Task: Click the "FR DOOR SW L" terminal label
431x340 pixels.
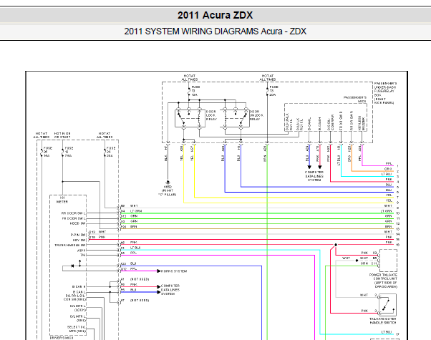Action: click(74, 218)
